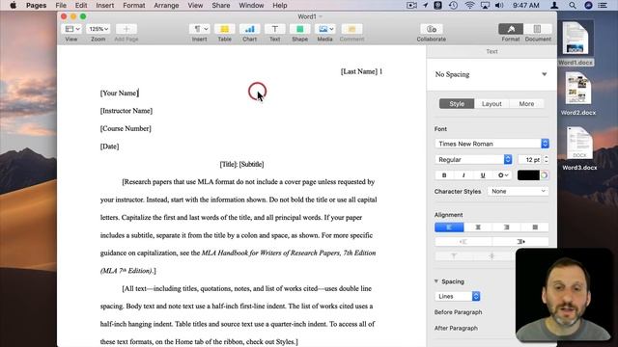
Task: Select the Word3.docx desktop file
Action: (579, 148)
